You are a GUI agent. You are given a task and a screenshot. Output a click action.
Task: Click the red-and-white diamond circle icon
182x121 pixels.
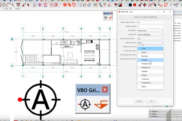(x=116, y=5)
